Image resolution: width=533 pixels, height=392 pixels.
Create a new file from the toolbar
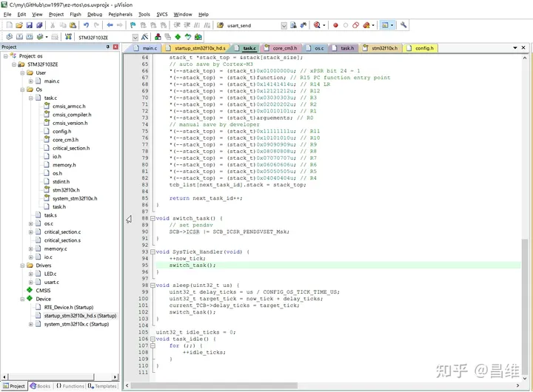(x=10, y=25)
